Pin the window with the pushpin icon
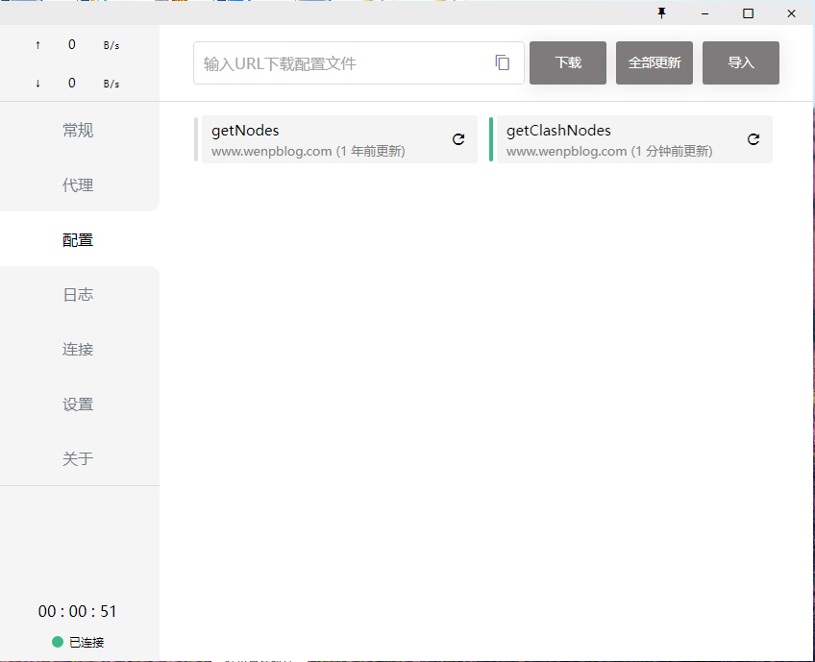This screenshot has height=662, width=815. 661,13
